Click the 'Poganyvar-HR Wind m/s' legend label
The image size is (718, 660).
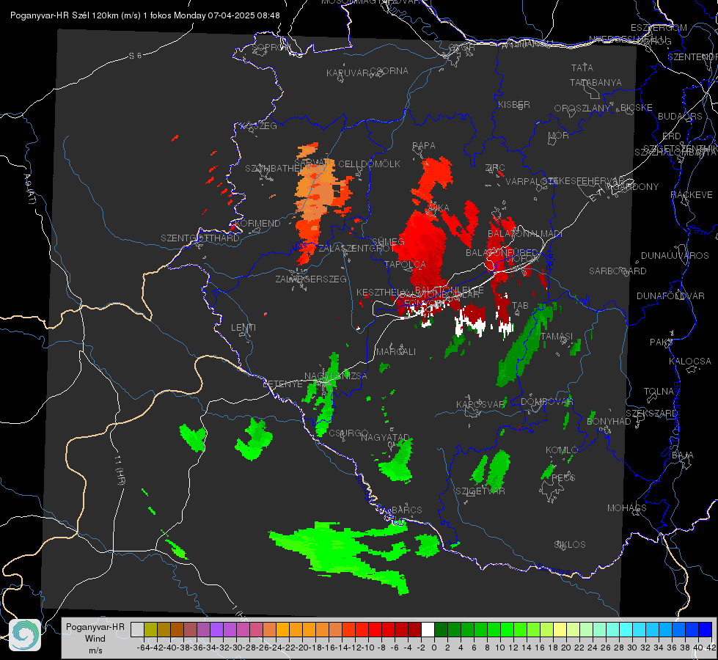(95, 639)
